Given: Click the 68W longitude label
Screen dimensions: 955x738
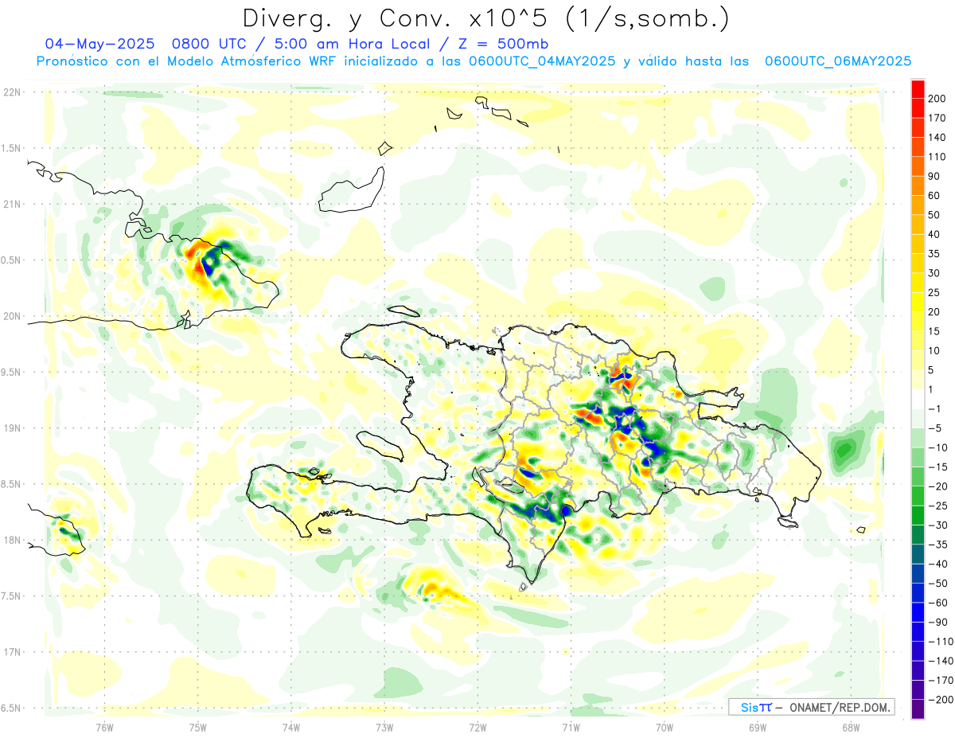Looking at the screenshot, I should point(851,727).
